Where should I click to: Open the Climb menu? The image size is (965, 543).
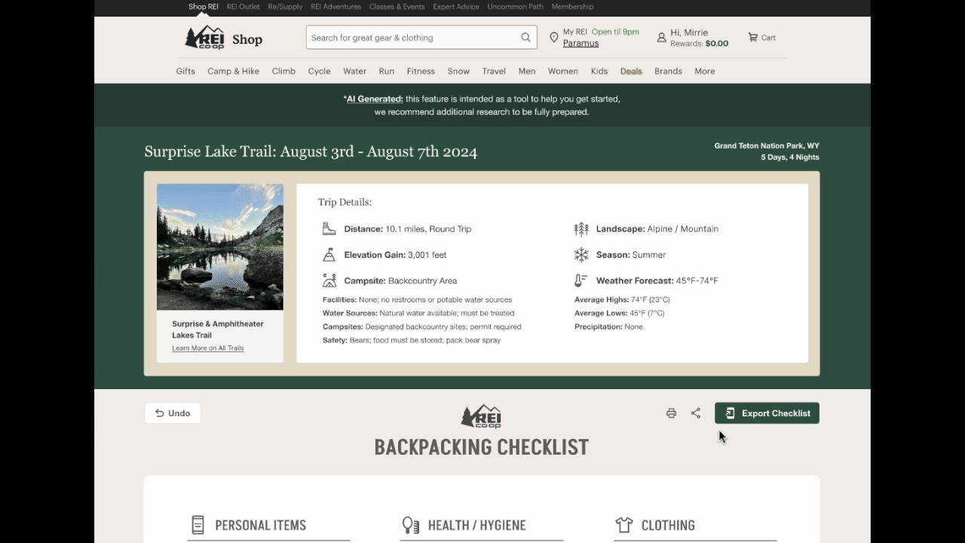click(x=283, y=71)
